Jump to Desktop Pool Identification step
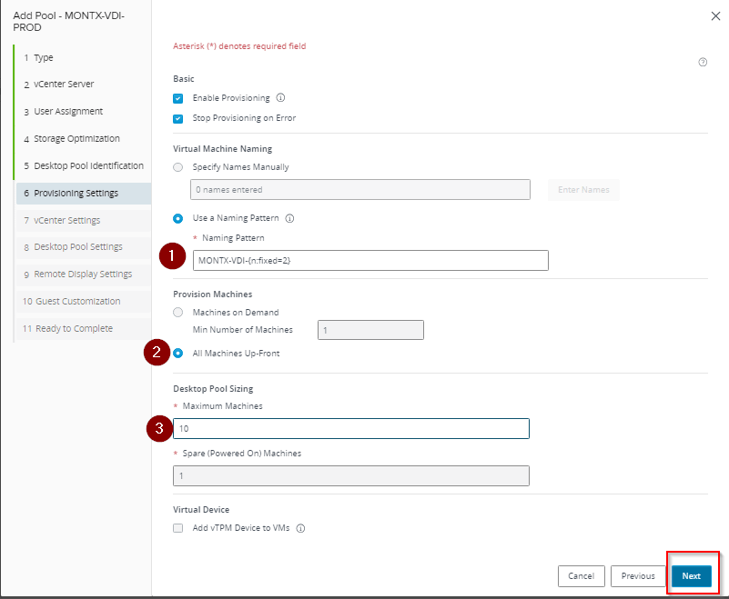The image size is (729, 599). 88,165
